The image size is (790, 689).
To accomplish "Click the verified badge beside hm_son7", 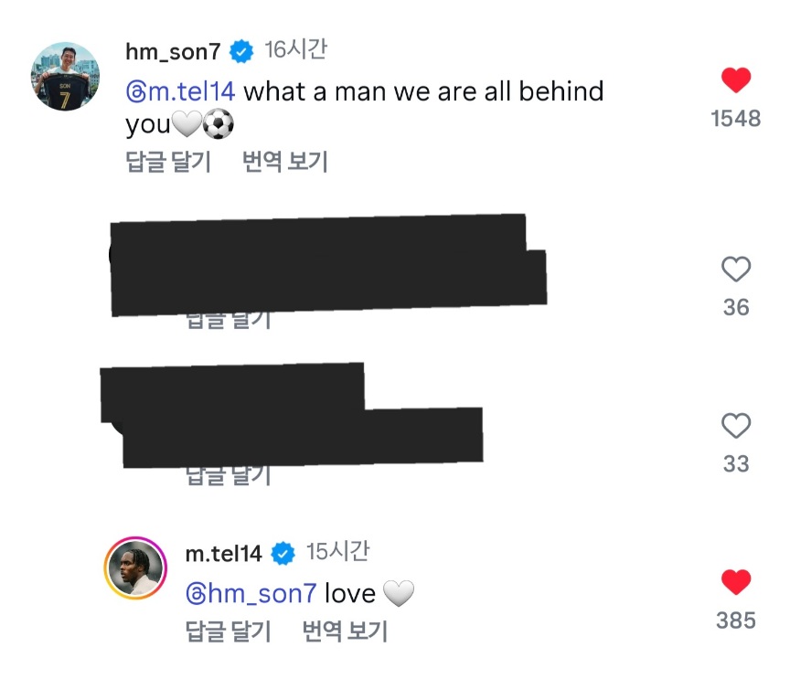I will [x=241, y=52].
